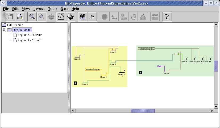Click the binoculars search icon
The width and height of the screenshot is (220, 128).
tap(83, 16)
